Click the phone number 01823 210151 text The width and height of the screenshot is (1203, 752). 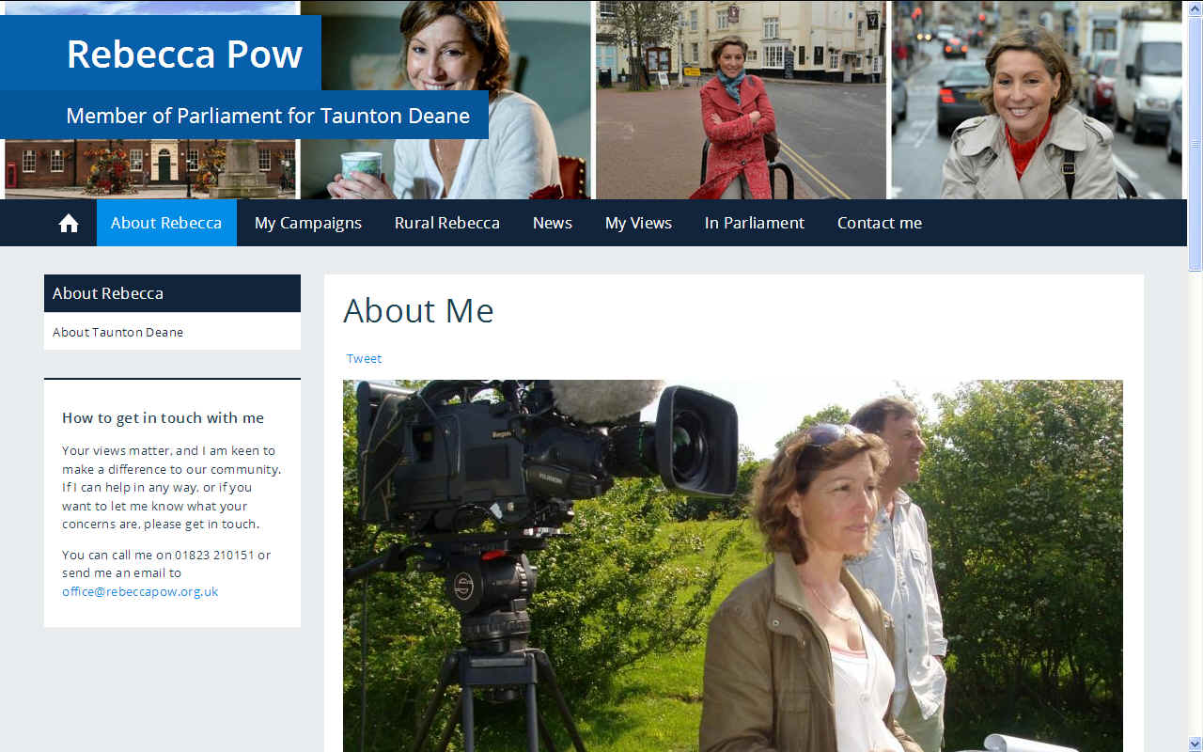[214, 555]
